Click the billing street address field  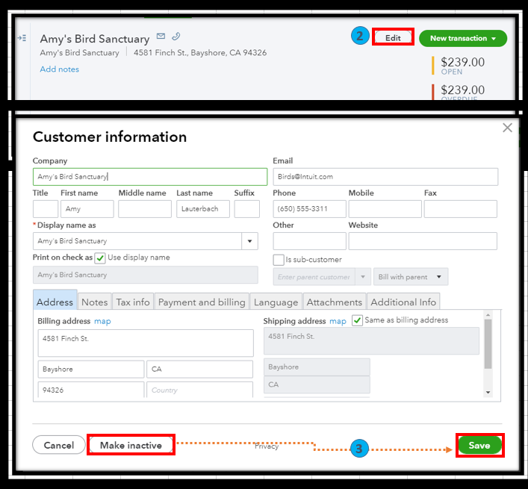[x=146, y=343]
